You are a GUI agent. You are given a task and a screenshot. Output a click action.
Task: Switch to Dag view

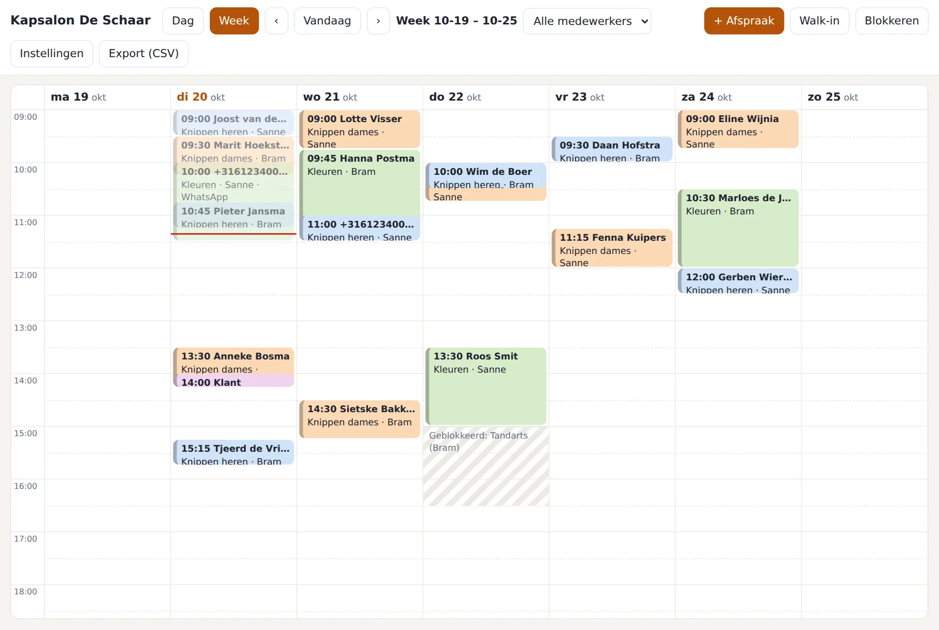(183, 21)
